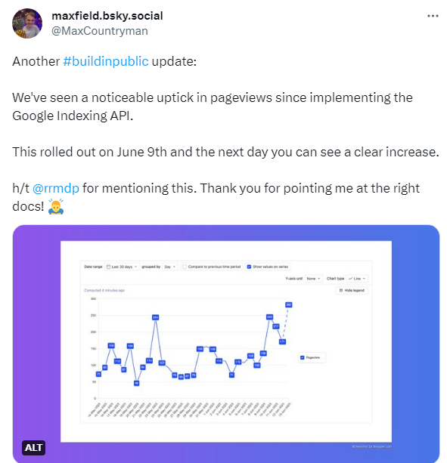Toggle the Pageview legend checkbox
Screen dimensions: 447x463
[302, 357]
